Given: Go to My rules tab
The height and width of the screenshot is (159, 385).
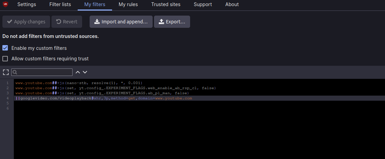Looking at the screenshot, I should coord(128,4).
